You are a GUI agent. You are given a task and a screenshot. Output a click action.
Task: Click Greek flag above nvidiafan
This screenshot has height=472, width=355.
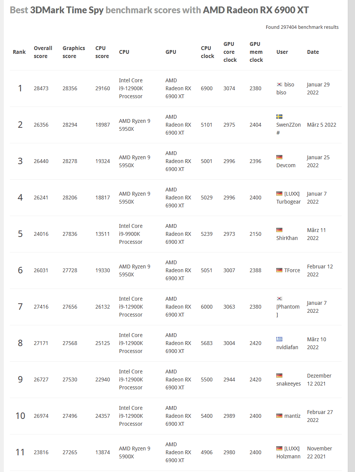click(279, 339)
